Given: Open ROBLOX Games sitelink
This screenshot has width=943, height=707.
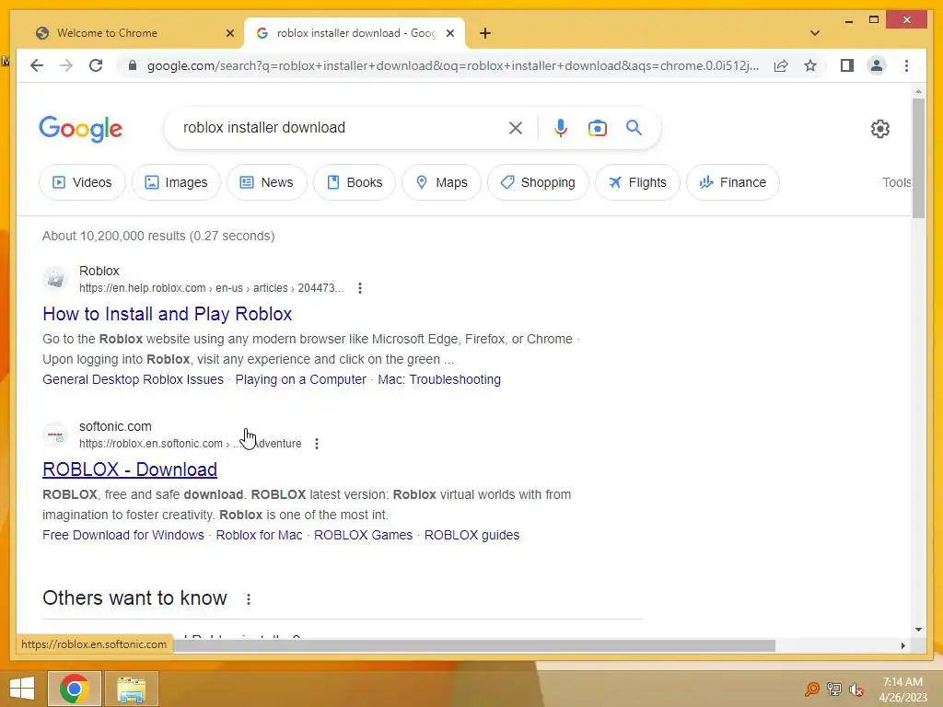Looking at the screenshot, I should (363, 535).
